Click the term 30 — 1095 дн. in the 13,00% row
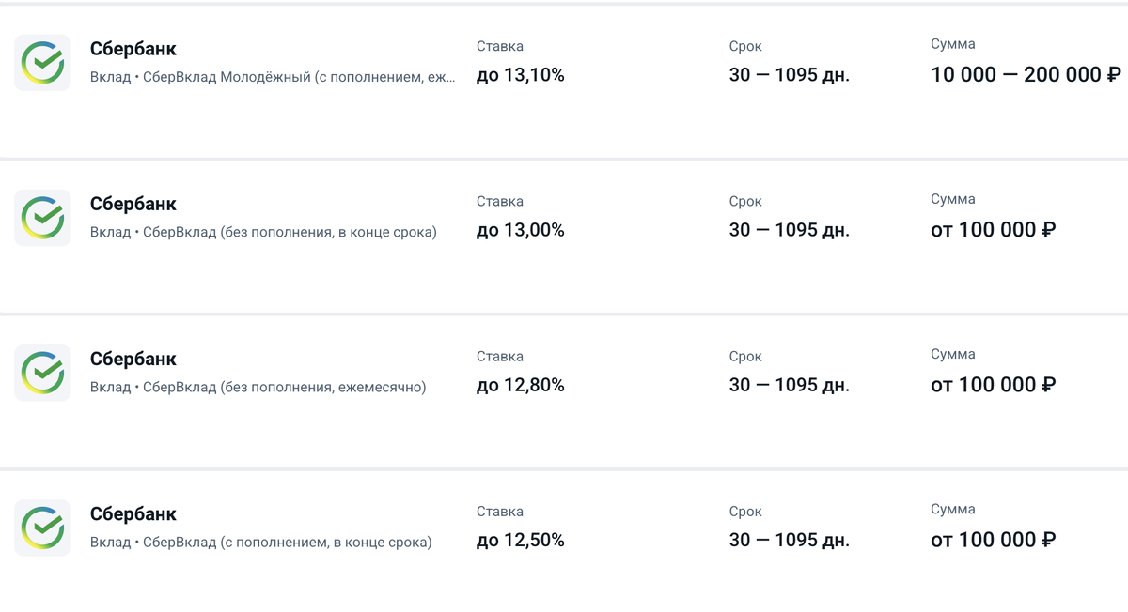This screenshot has width=1128, height=612. tap(789, 230)
